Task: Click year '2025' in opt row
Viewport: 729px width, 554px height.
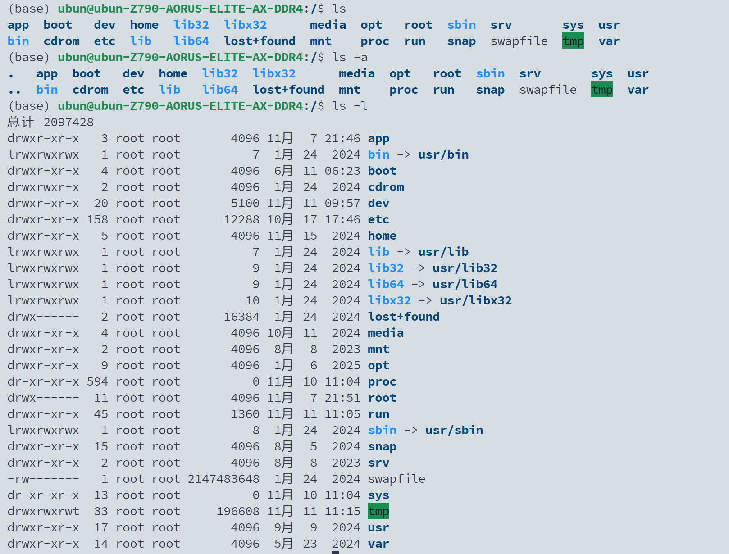Action: coord(346,365)
